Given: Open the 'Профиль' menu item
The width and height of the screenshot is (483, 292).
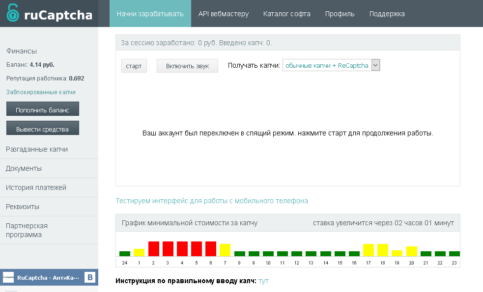Looking at the screenshot, I should coord(340,14).
